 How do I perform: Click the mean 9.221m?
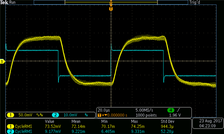pos(78,131)
